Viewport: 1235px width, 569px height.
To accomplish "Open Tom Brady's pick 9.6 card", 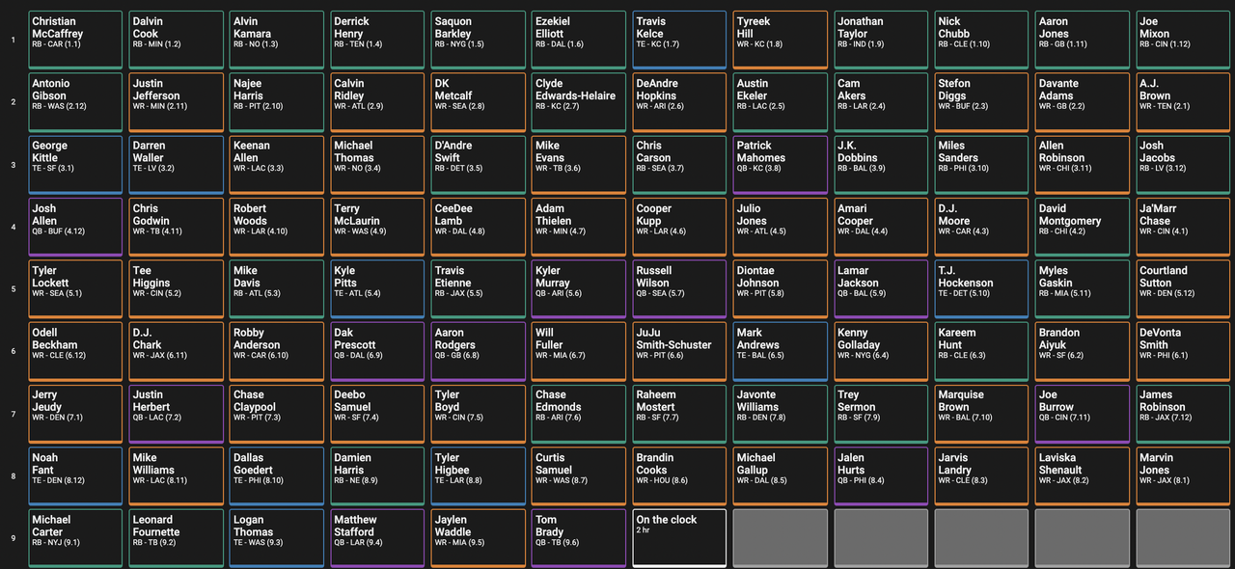I will [579, 538].
